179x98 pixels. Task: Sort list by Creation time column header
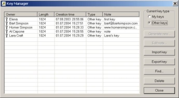70,14
